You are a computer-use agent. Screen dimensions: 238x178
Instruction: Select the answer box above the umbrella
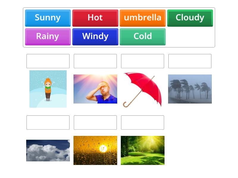pyautogui.click(x=143, y=61)
